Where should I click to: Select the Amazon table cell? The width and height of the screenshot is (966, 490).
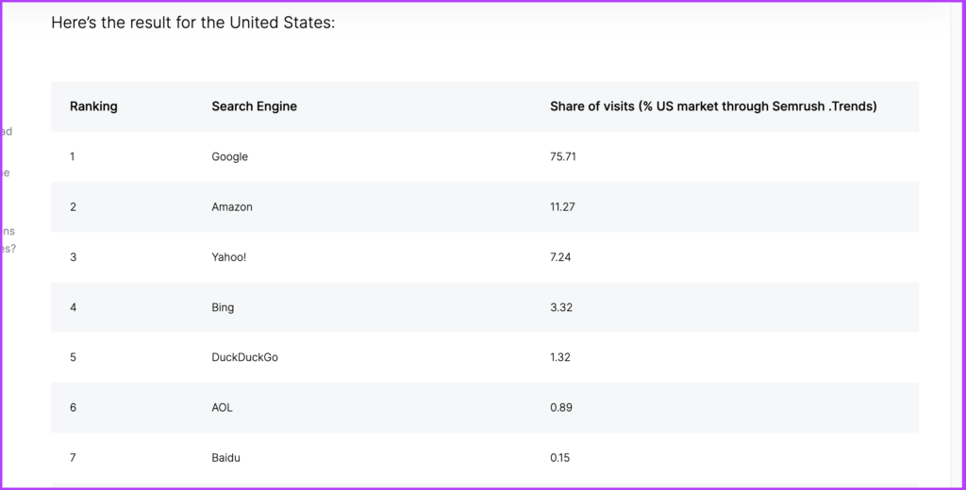[x=232, y=206]
